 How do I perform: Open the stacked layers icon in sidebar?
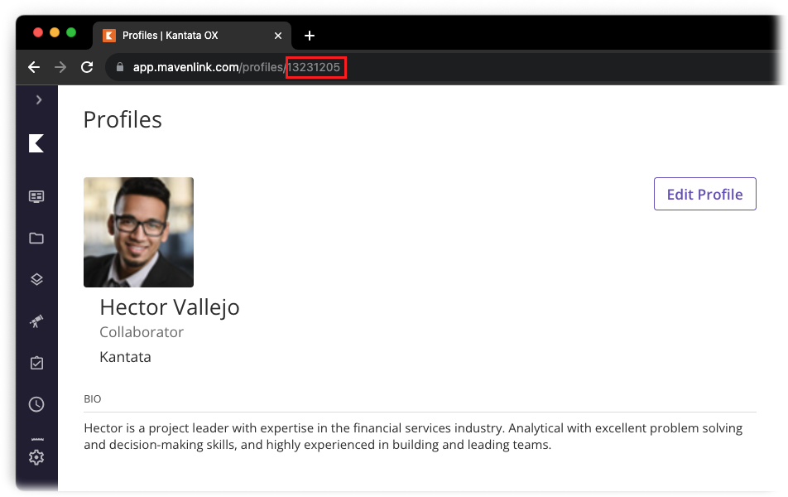point(36,279)
